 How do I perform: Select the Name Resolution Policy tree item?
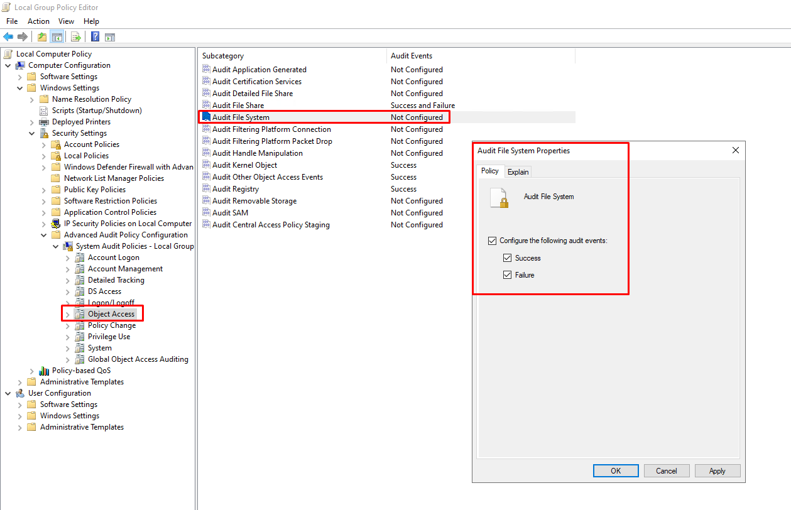(92, 99)
